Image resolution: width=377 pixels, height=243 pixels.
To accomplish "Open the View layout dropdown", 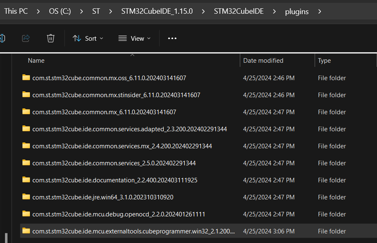I will tap(134, 39).
